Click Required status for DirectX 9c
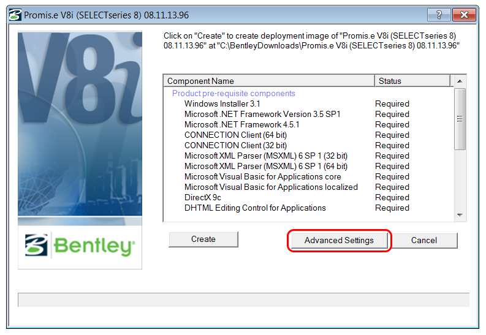 (x=392, y=198)
